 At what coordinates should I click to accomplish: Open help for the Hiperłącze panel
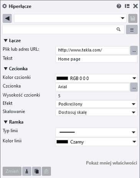click(x=119, y=6)
